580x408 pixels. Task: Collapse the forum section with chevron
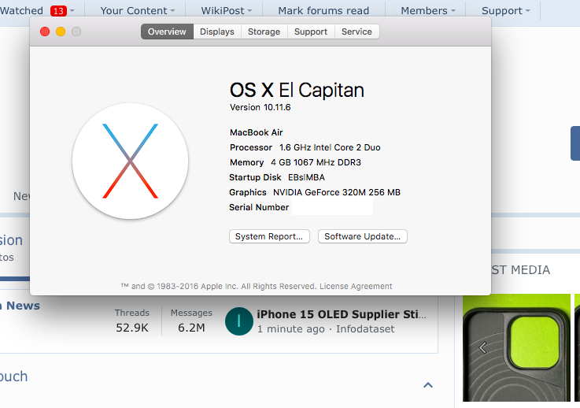point(428,385)
